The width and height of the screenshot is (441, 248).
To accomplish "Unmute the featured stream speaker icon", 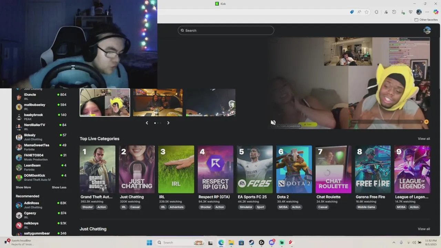I will [273, 122].
